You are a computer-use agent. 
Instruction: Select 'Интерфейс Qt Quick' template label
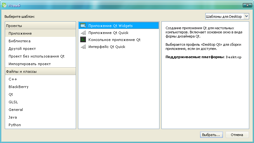[x=107, y=47]
